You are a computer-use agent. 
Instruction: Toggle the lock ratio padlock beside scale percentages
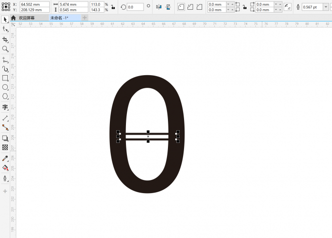[113, 7]
